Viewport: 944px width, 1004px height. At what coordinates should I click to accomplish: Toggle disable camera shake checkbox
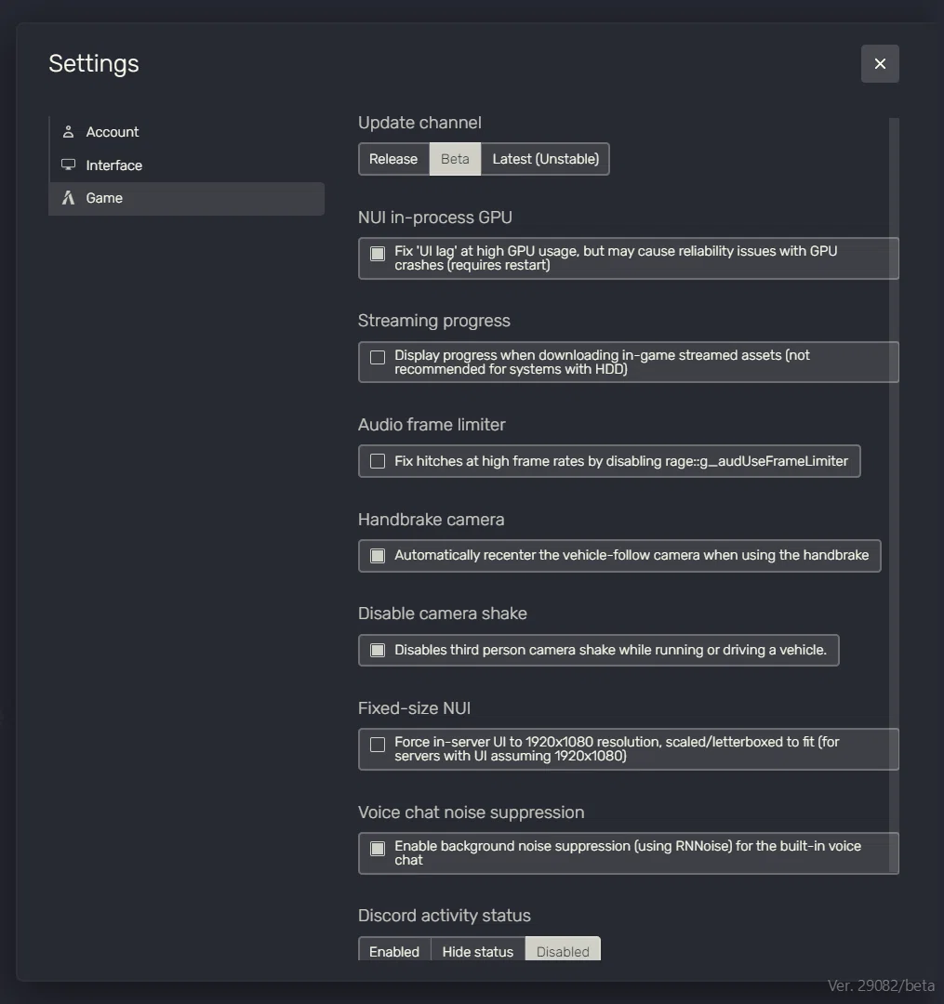[x=378, y=650]
